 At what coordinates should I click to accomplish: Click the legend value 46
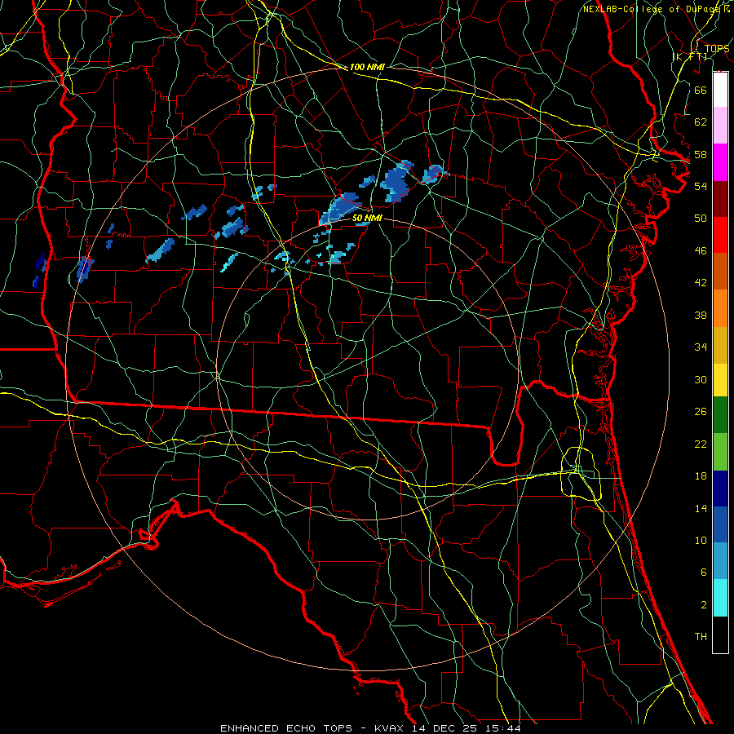click(701, 251)
